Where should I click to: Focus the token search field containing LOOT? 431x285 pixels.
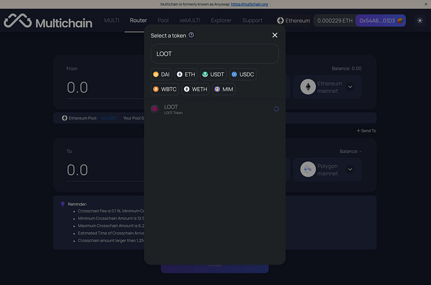click(215, 54)
